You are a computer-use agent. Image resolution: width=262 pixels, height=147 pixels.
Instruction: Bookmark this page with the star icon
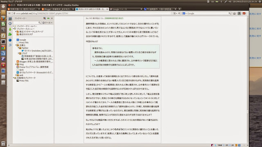172,13
